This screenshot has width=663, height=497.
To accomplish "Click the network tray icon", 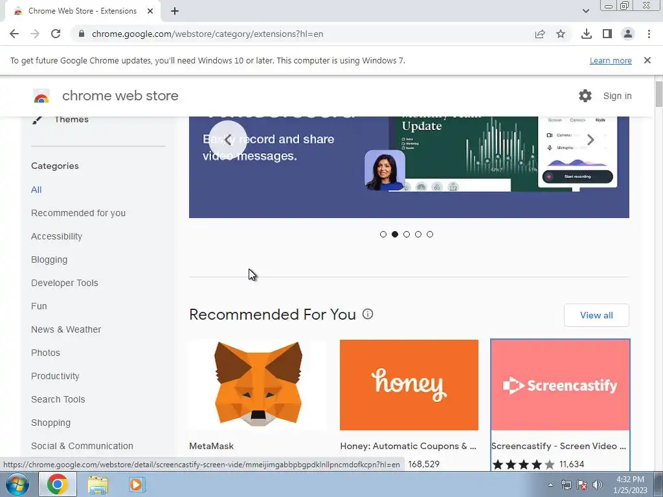I will click(x=567, y=485).
